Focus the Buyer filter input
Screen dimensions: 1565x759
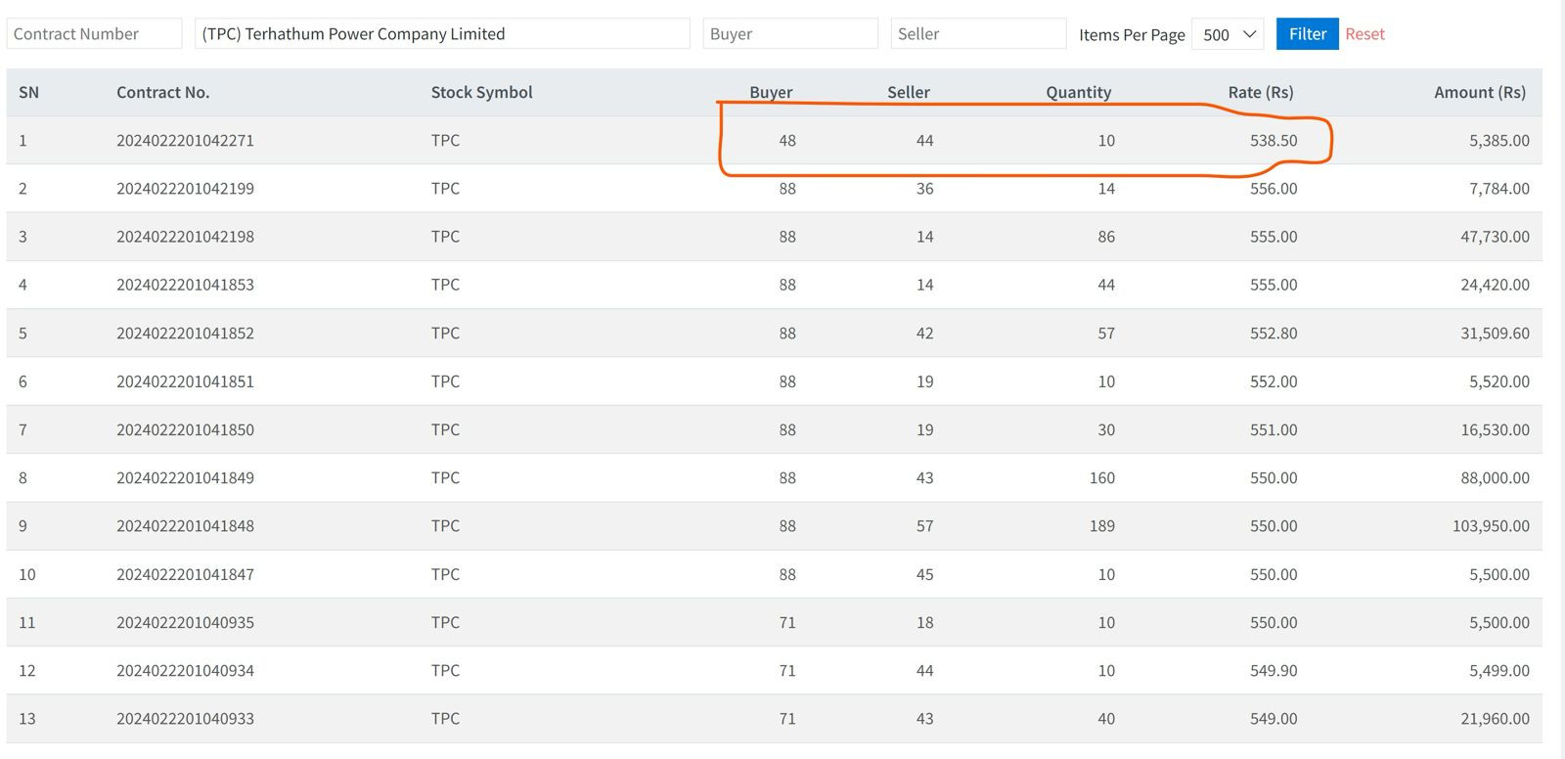tap(790, 34)
